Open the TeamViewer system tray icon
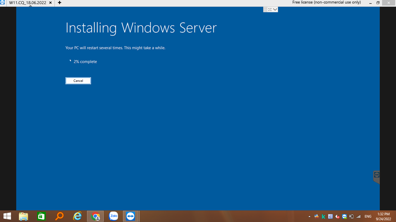 click(344, 216)
